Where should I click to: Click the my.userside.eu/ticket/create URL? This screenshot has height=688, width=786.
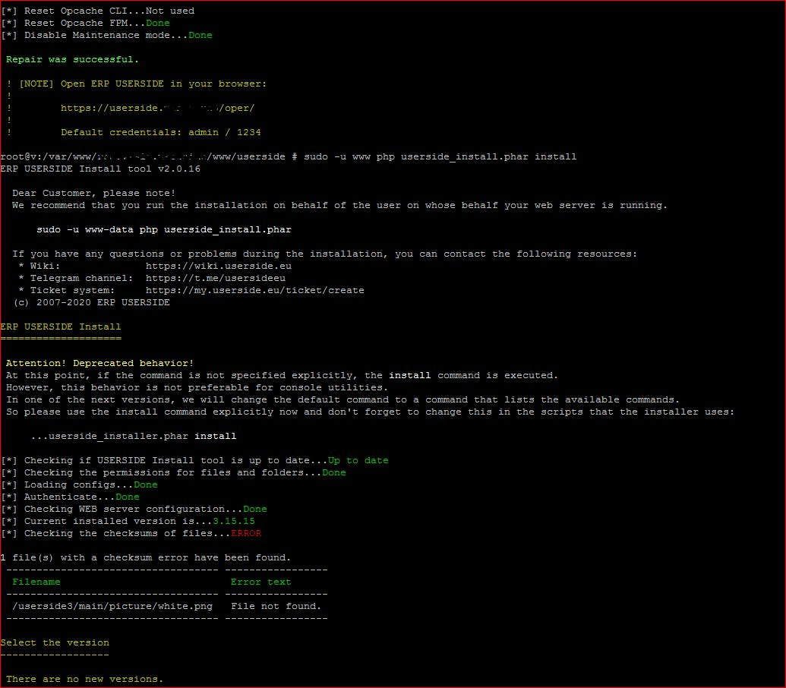(x=255, y=290)
